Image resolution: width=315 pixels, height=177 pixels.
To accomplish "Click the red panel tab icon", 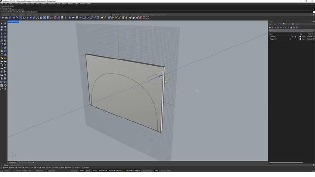I will [275, 24].
